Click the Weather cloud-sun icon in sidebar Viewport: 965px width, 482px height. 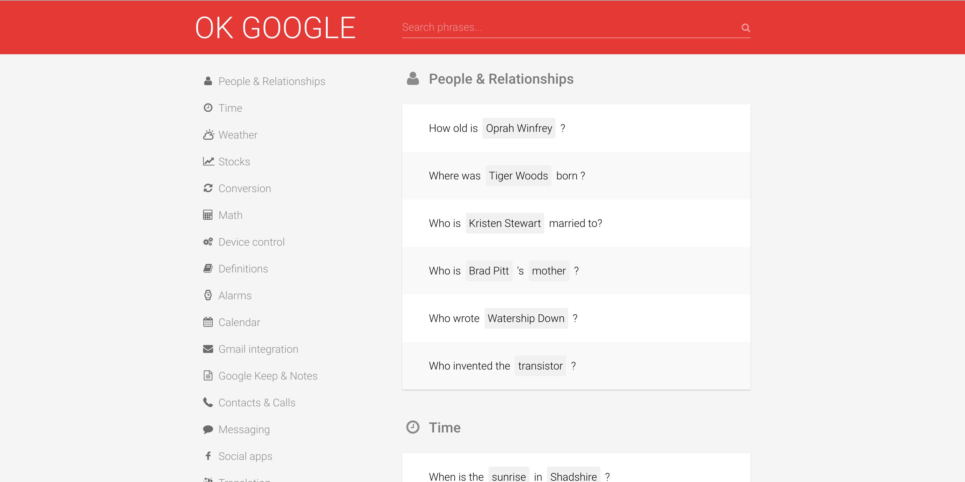208,135
